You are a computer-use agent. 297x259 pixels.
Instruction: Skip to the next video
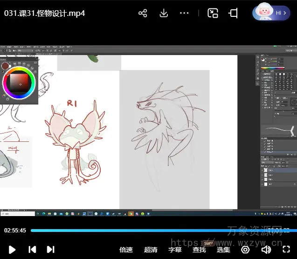coord(51,250)
